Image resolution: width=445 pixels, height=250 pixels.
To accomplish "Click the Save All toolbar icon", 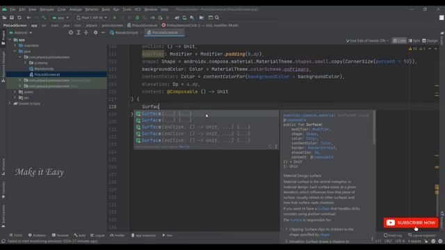I will point(12,17).
